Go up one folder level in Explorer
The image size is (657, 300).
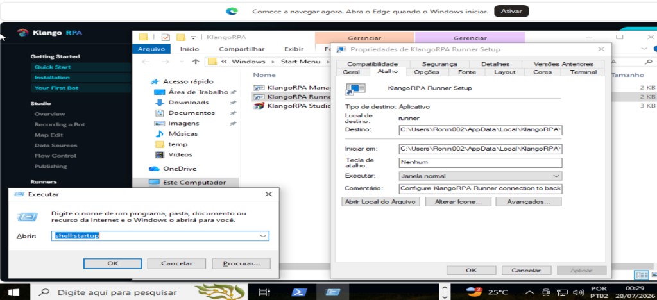click(195, 62)
